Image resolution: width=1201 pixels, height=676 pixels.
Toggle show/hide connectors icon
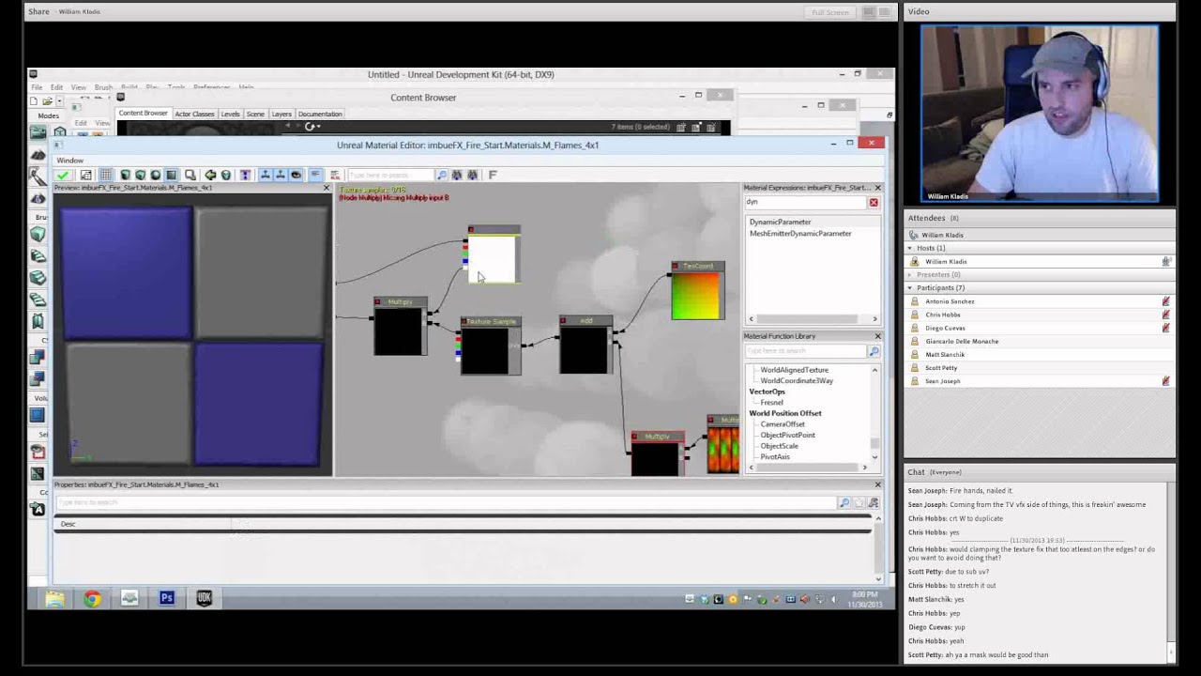(245, 175)
